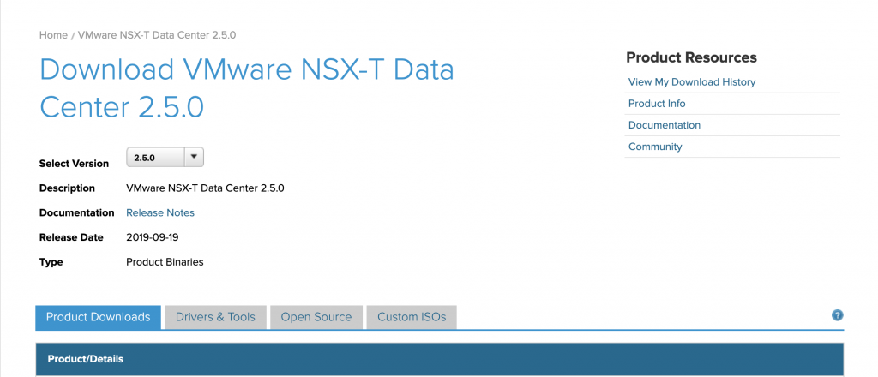Open the Select Version dropdown arrow
This screenshot has height=377, width=878.
pyautogui.click(x=194, y=157)
